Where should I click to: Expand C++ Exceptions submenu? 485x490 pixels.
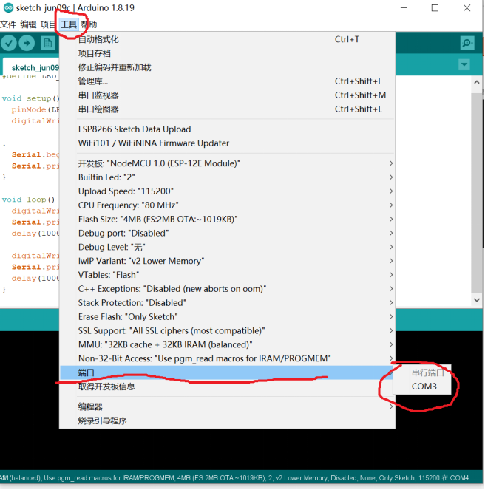coord(227,289)
